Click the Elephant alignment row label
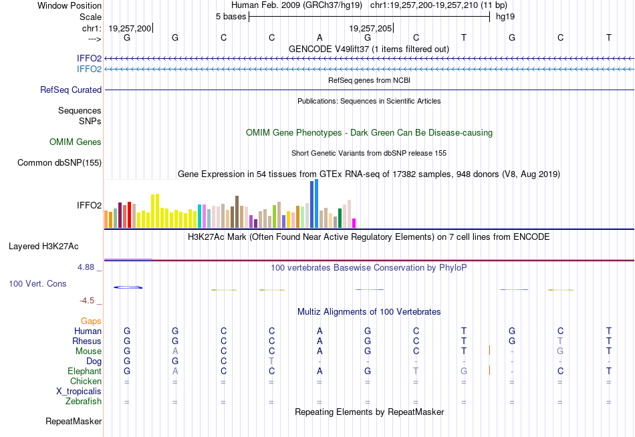Viewport: 635px width, 437px height. coord(84,372)
